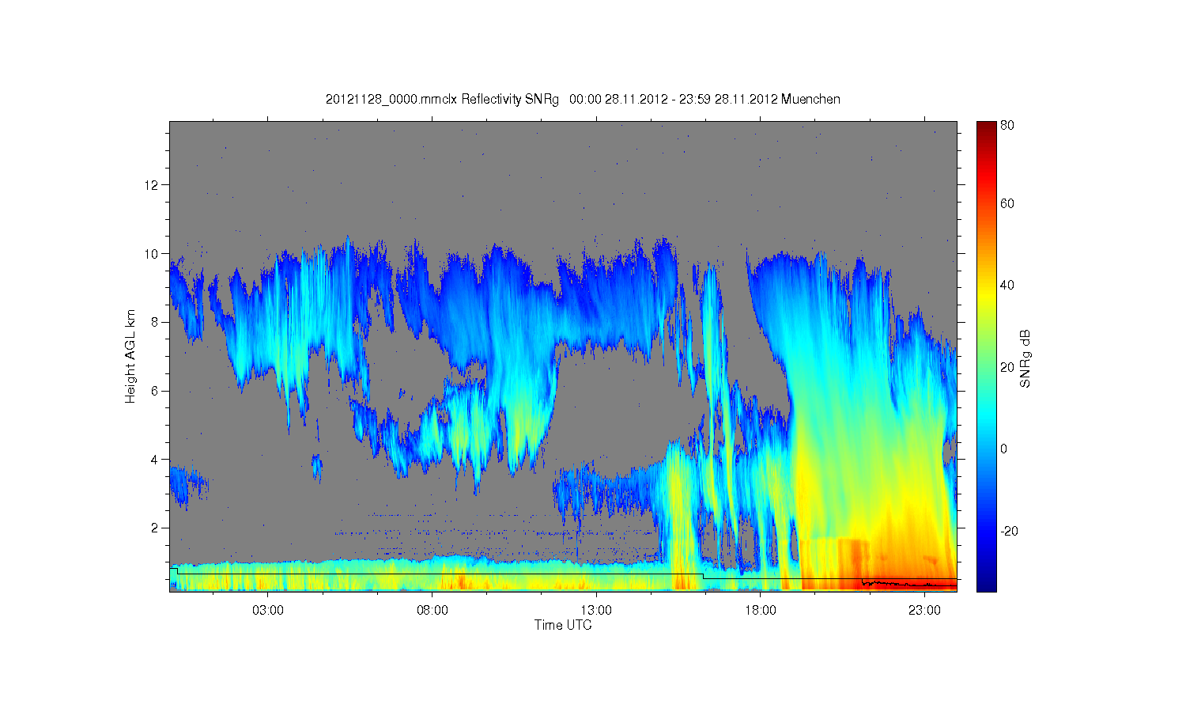Viewport: 1186px width, 712px height.
Task: Click the height tick label 6
Action: click(x=155, y=391)
